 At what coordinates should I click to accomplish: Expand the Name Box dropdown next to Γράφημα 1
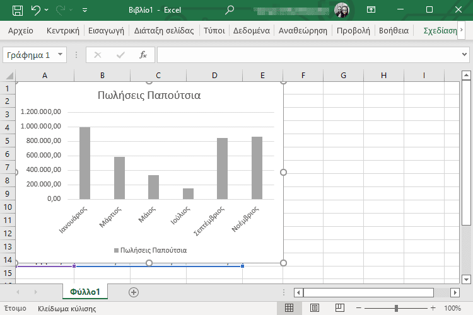[x=61, y=55]
